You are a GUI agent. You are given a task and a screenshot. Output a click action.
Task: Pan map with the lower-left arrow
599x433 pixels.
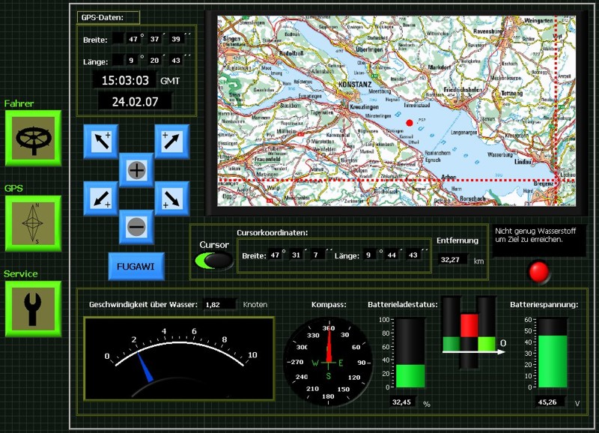coord(102,199)
